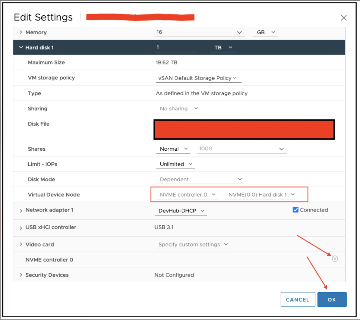360x320 pixels.
Task: Uncheck the Connected checkbox for Network adapter 1
Action: pyautogui.click(x=295, y=210)
